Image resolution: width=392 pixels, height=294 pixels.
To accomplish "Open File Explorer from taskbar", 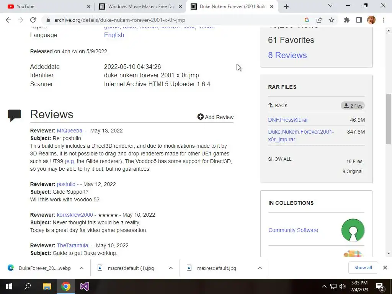I will click(47, 286).
